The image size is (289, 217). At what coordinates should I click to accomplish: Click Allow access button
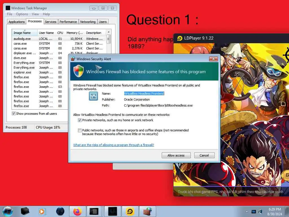point(176,155)
